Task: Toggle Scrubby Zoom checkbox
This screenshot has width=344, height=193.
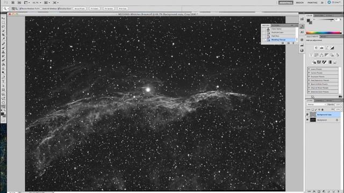Action: coord(59,9)
